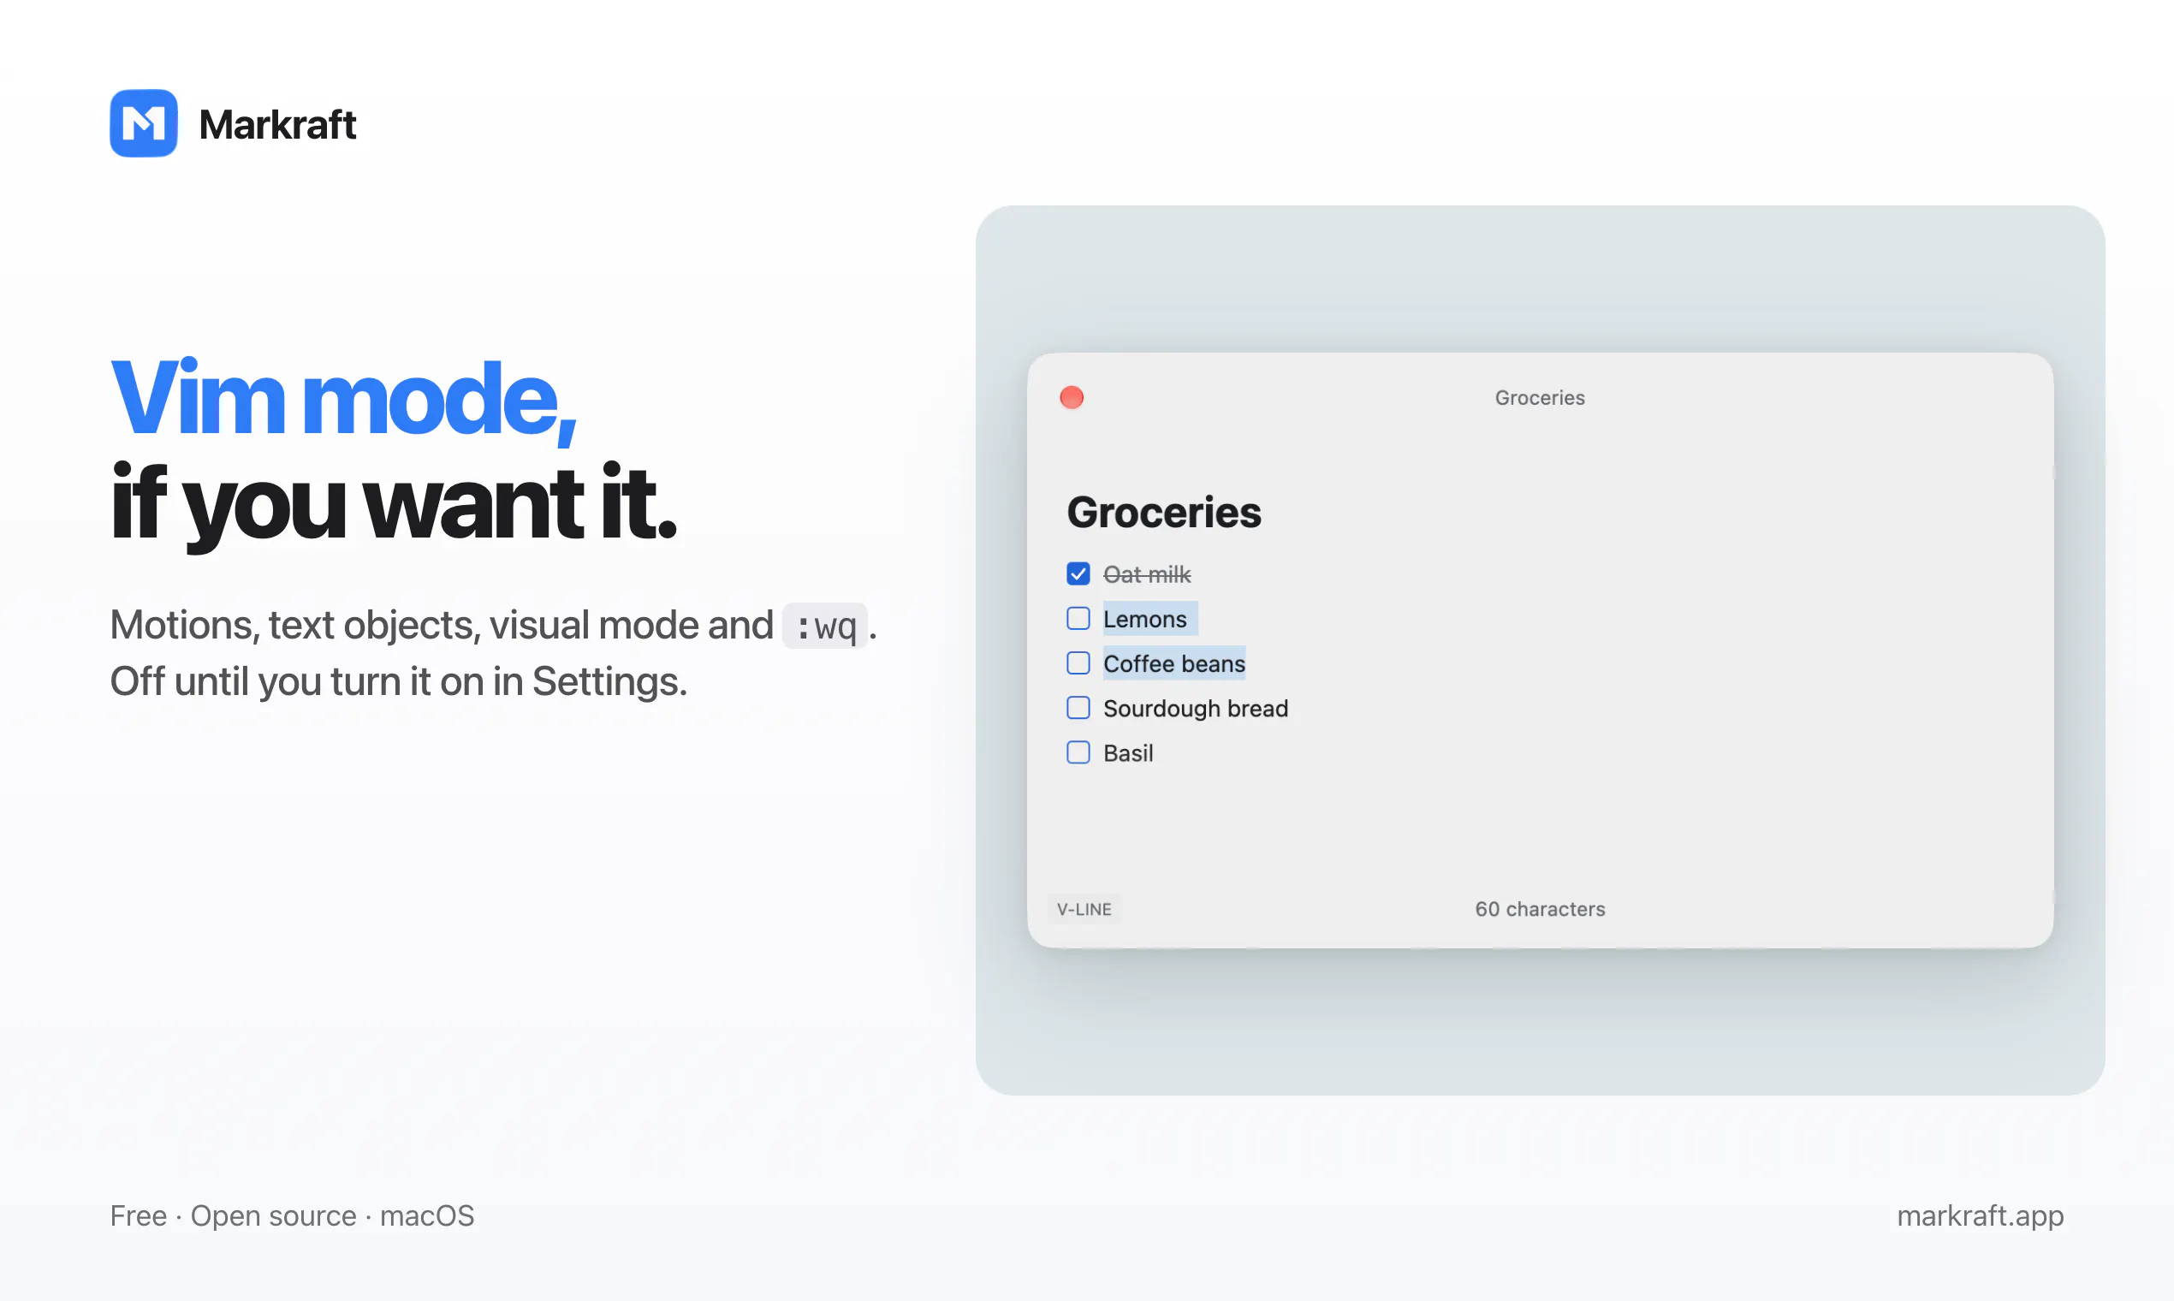Close the Groceries window with the red button

(1072, 398)
